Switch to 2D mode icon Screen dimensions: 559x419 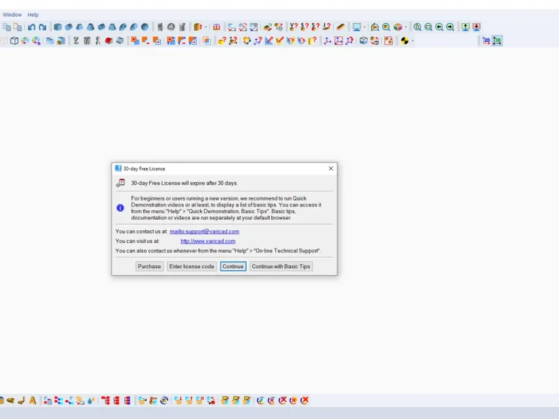coord(486,41)
